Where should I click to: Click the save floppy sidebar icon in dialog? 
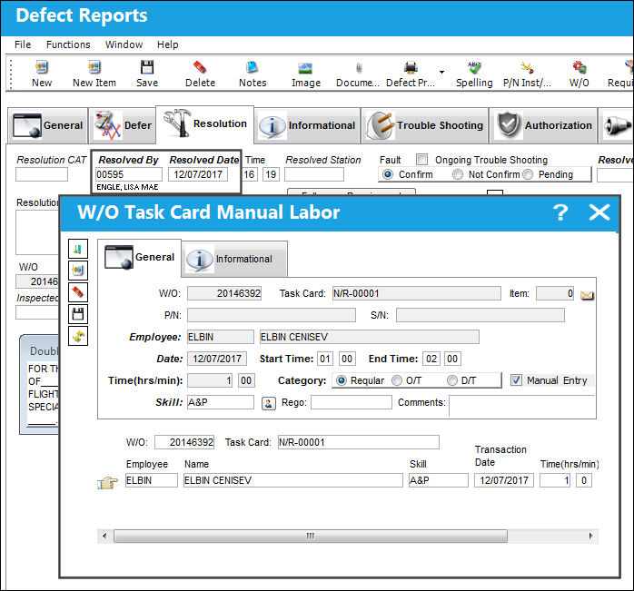(x=78, y=314)
